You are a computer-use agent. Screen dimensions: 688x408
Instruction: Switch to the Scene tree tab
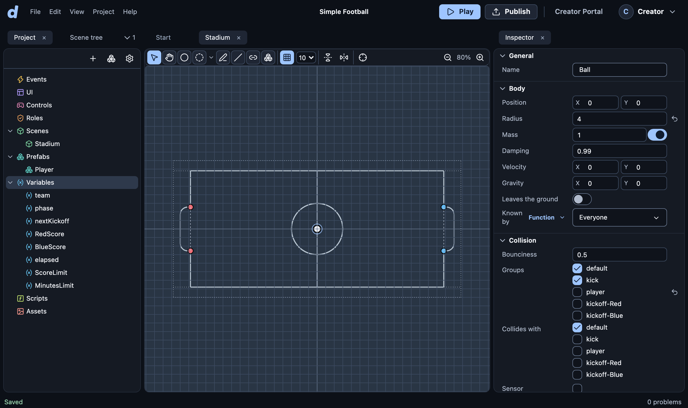[86, 38]
